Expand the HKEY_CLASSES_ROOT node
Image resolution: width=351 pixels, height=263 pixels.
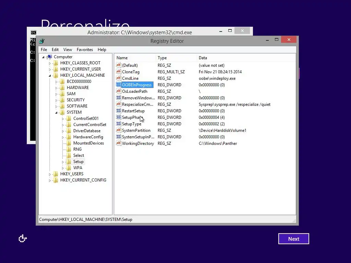50,63
